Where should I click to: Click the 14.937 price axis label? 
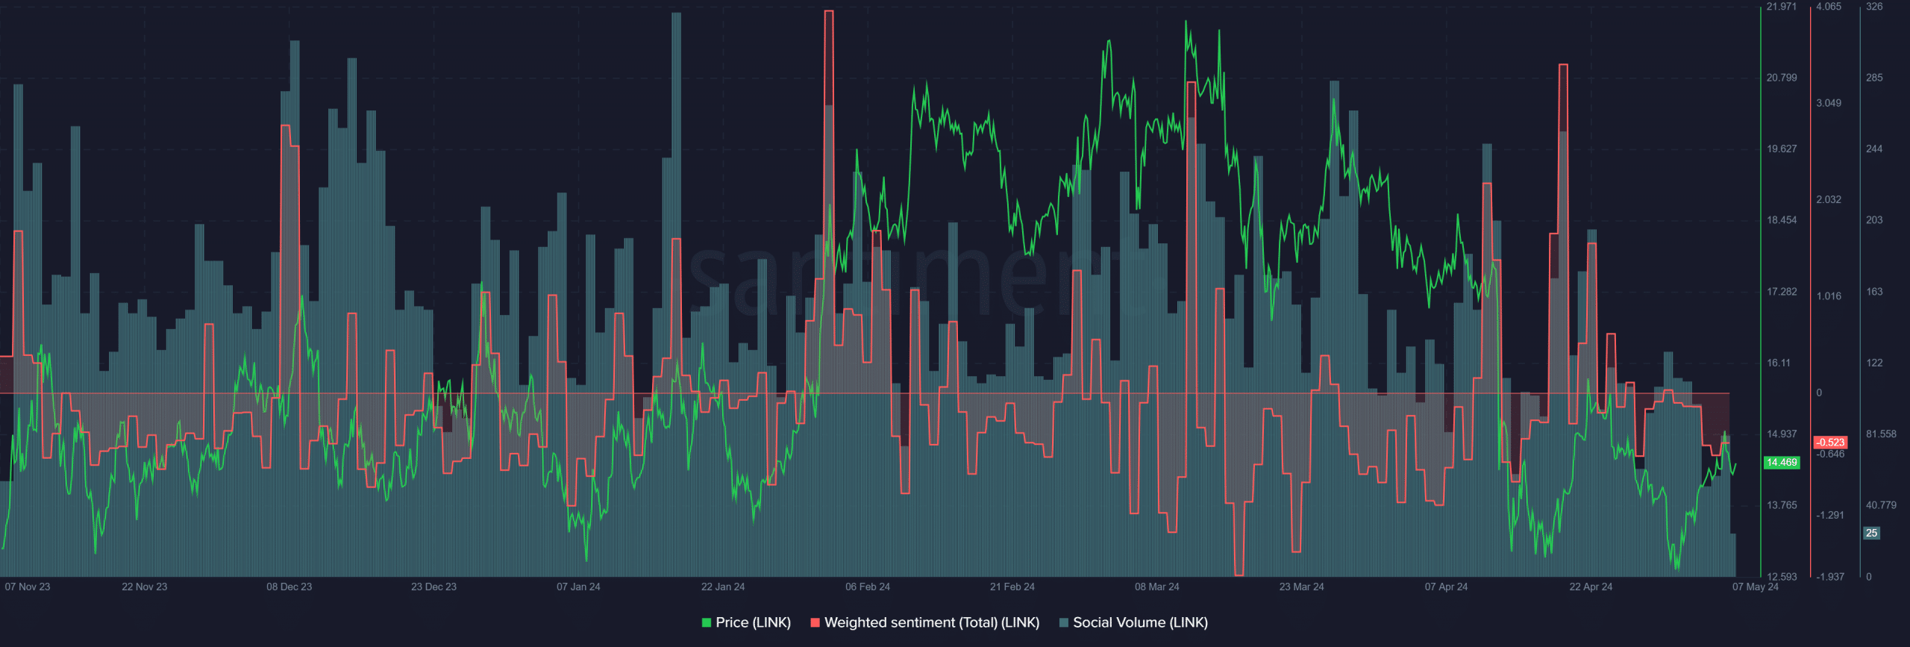[1782, 434]
